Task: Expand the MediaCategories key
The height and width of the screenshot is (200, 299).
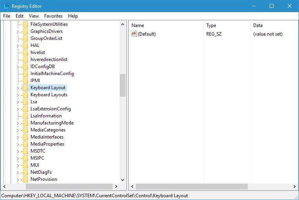Action: point(18,130)
